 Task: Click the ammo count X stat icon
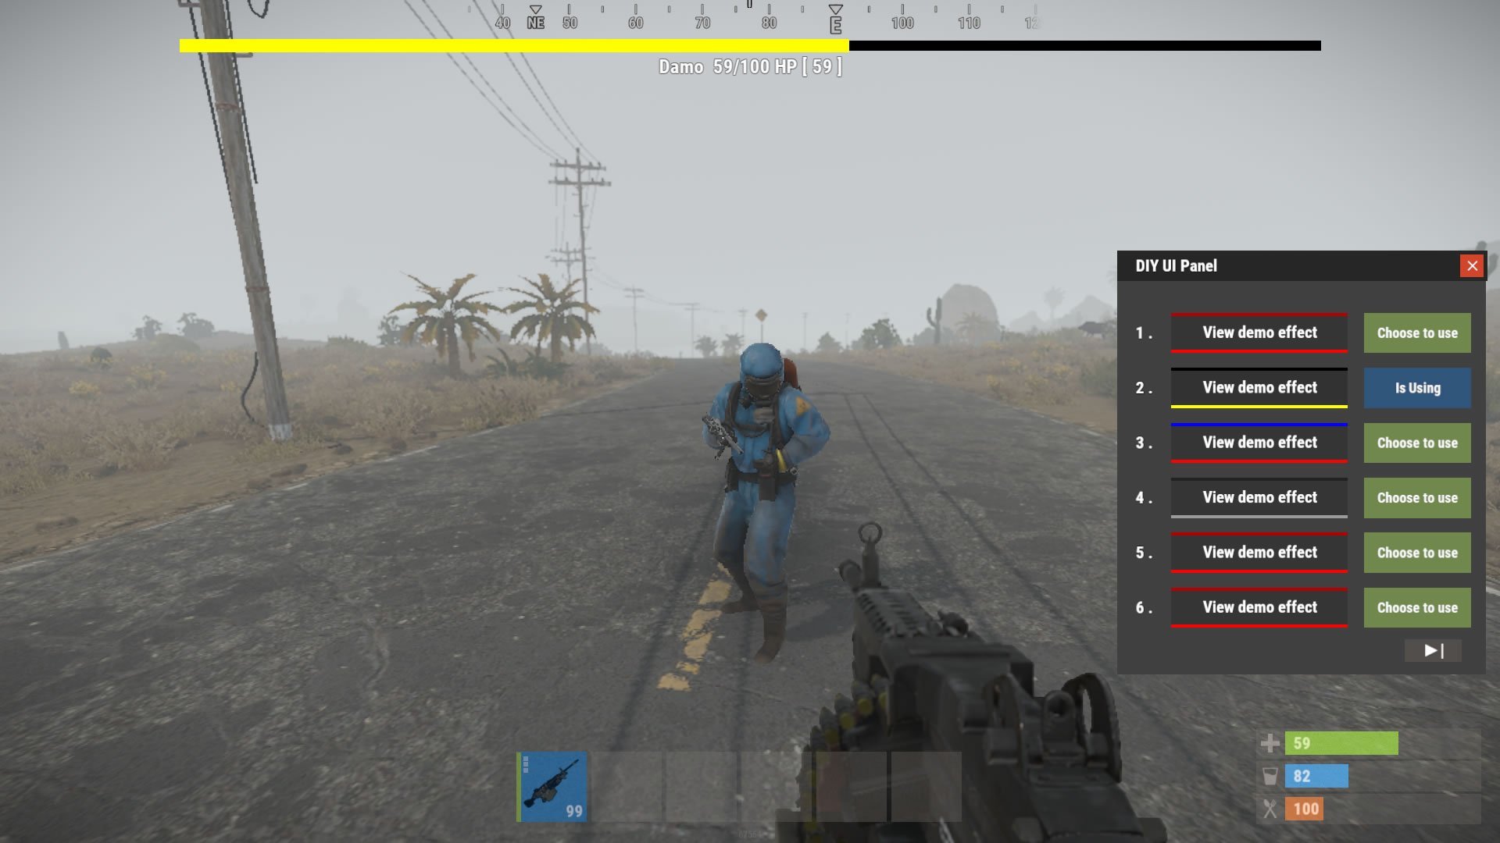tap(1270, 809)
